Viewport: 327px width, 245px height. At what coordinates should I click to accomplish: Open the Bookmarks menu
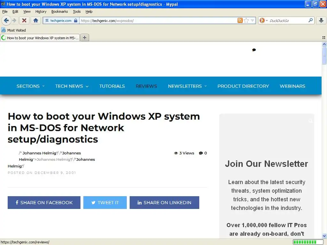(x=59, y=11)
